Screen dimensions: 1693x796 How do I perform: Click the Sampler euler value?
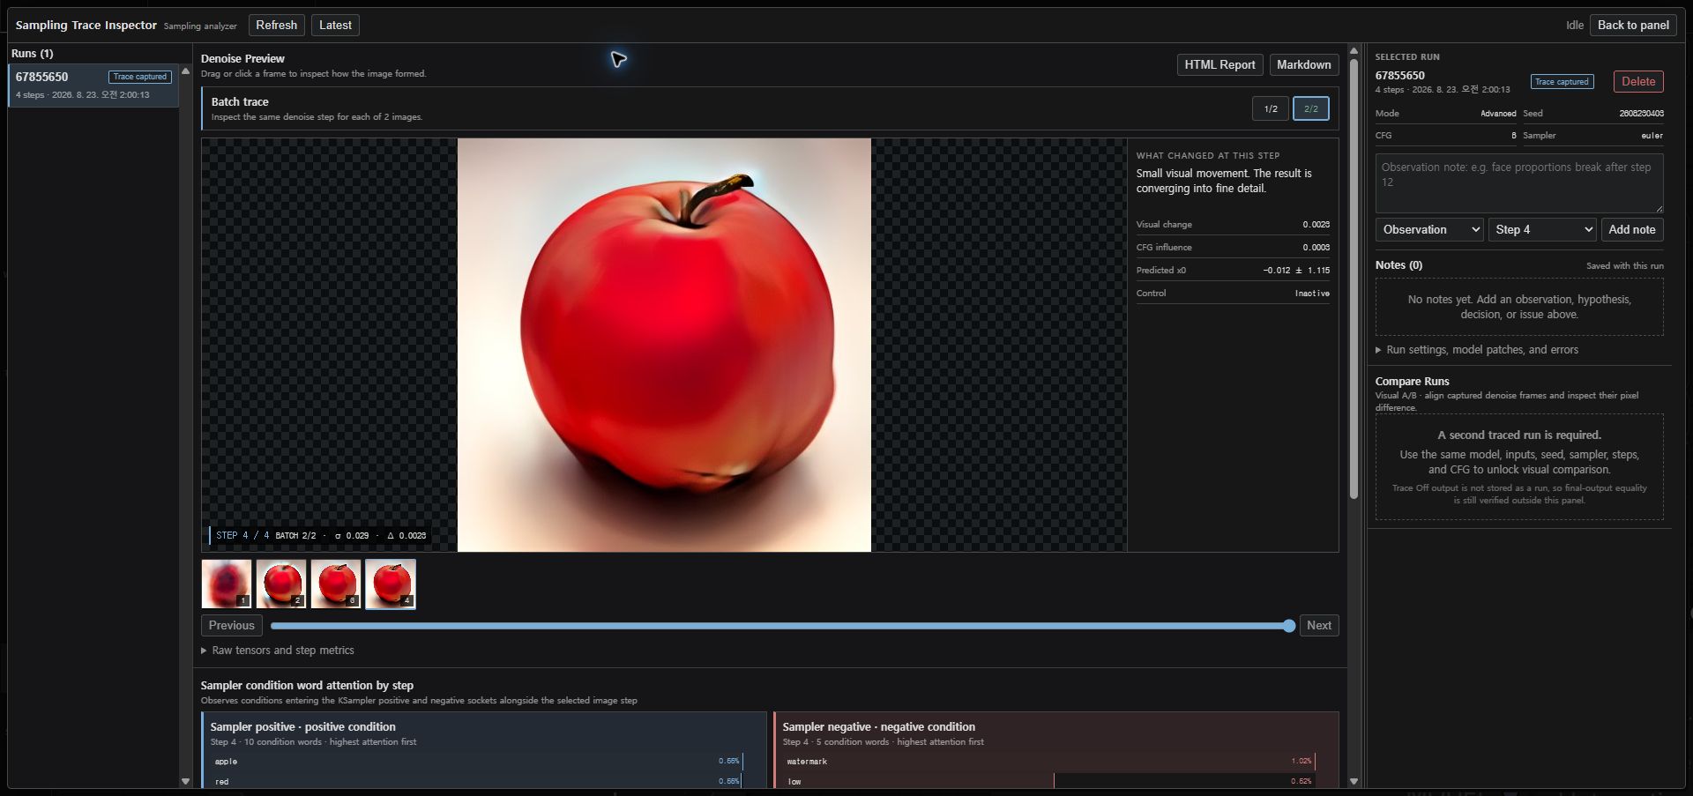pos(1652,136)
